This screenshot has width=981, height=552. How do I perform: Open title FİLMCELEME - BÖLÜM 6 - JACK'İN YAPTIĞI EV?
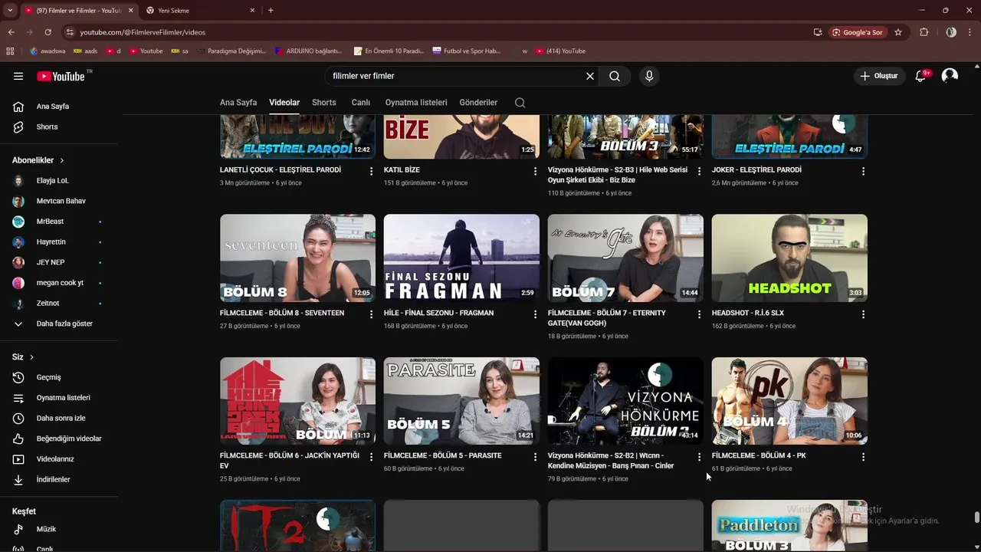(290, 460)
